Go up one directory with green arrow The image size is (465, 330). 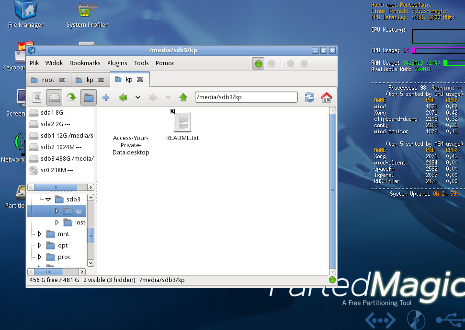[x=183, y=97]
